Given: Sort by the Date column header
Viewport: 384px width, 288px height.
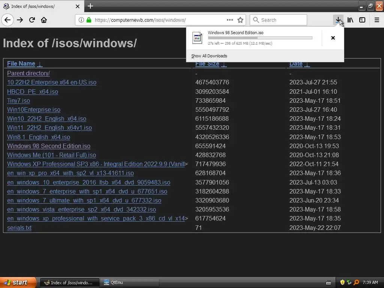Looking at the screenshot, I should [296, 64].
